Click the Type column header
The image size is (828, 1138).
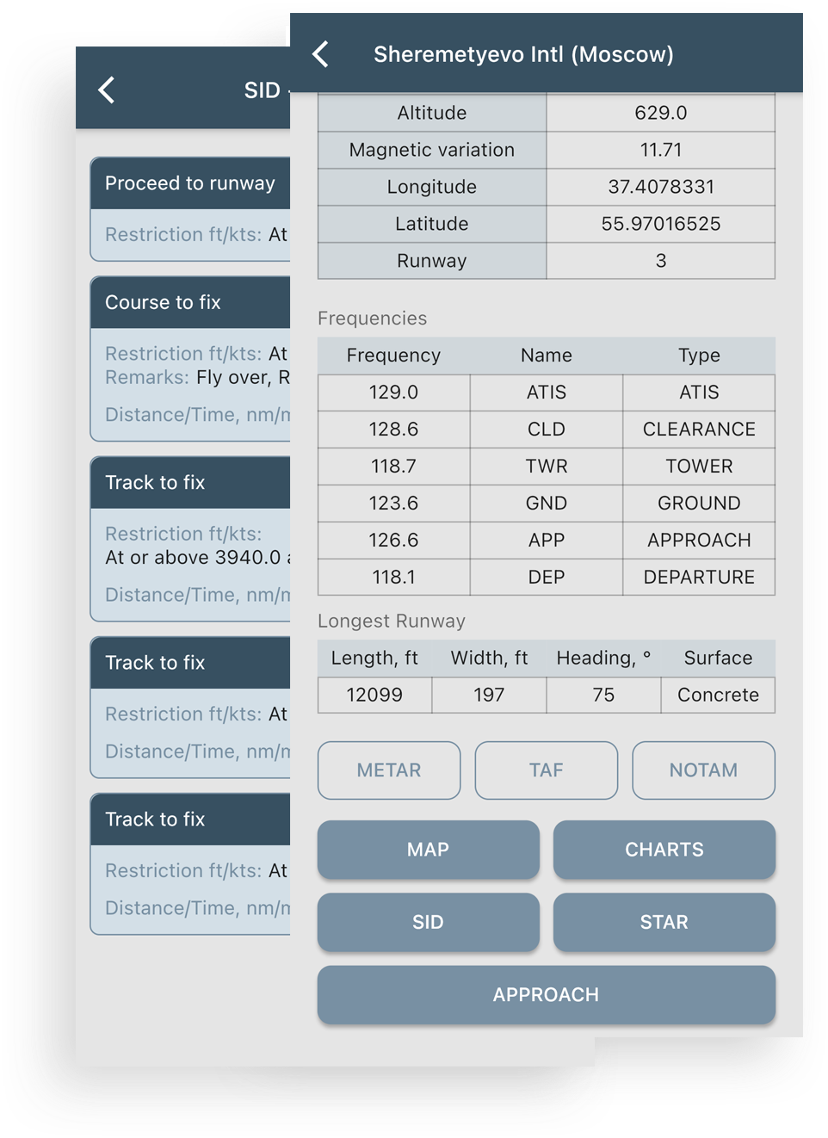coord(699,356)
